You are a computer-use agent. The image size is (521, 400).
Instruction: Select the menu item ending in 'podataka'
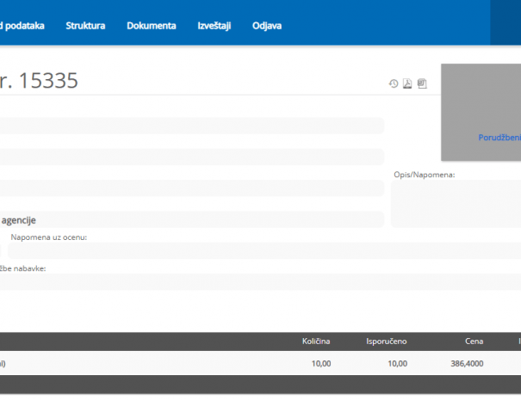pos(22,26)
